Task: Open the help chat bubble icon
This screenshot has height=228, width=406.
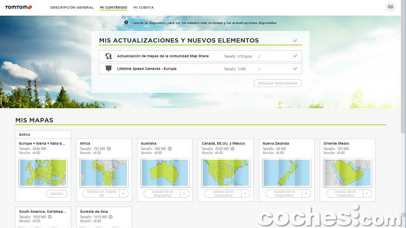Action: [390, 7]
